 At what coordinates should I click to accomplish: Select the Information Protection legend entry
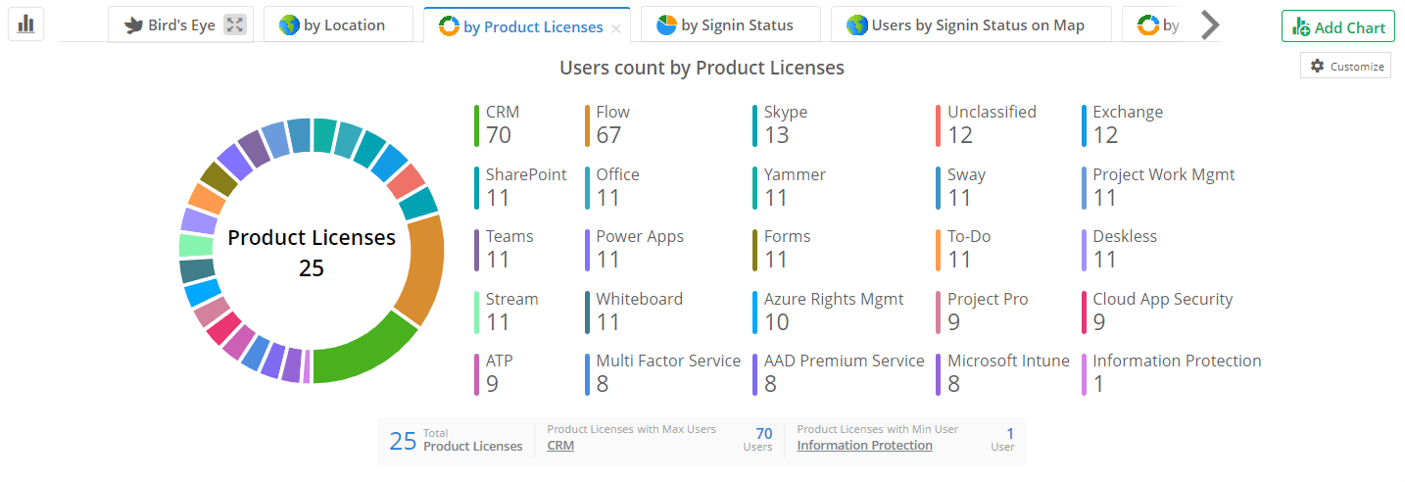[x=1173, y=373]
